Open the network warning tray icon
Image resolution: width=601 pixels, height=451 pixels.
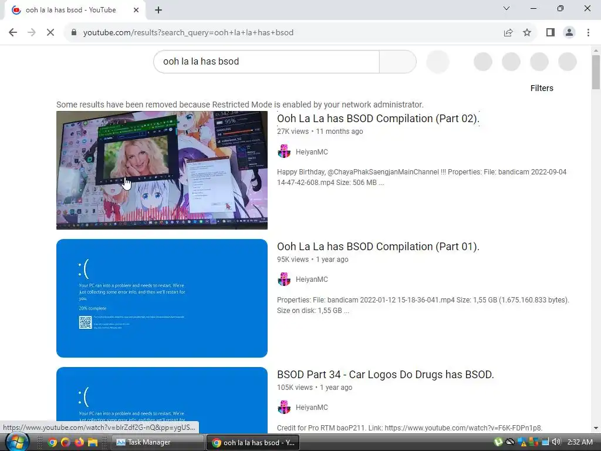pos(522,443)
